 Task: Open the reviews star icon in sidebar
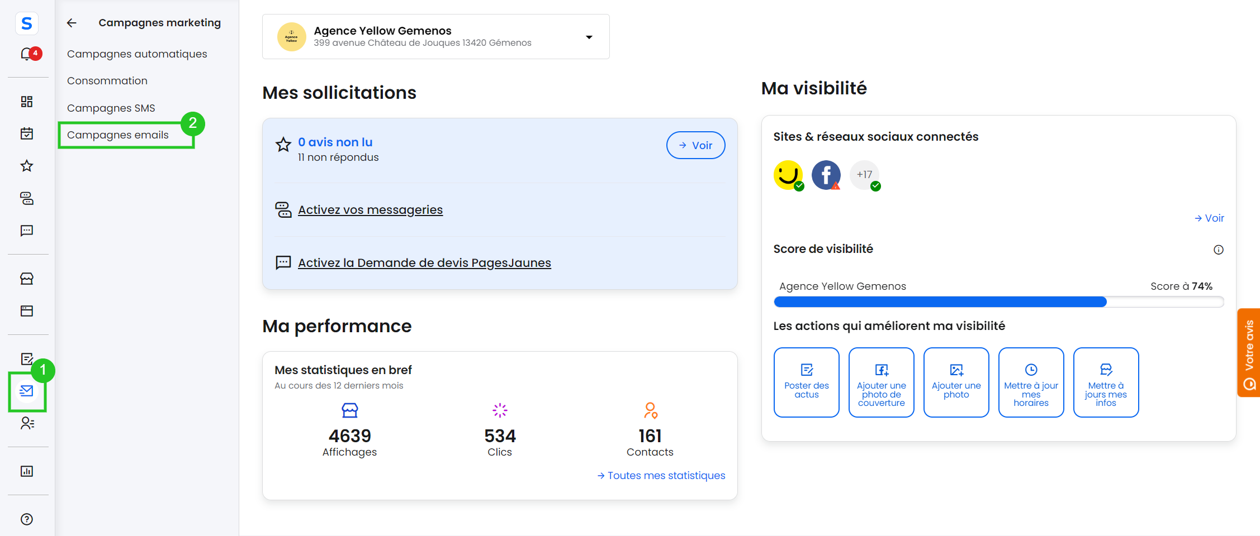pyautogui.click(x=27, y=166)
